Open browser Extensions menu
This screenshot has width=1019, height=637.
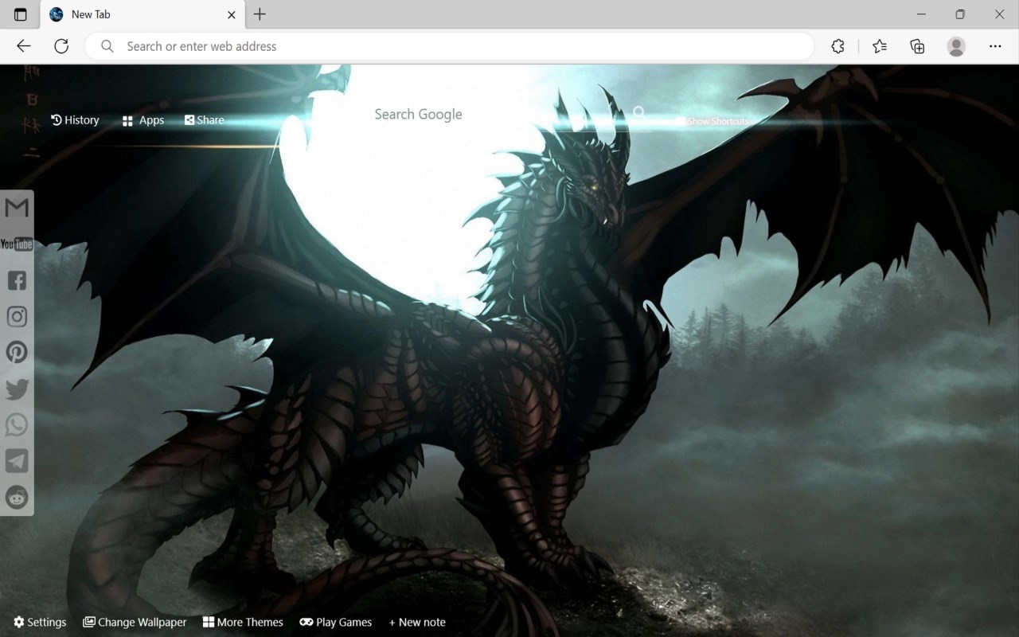[x=837, y=46]
